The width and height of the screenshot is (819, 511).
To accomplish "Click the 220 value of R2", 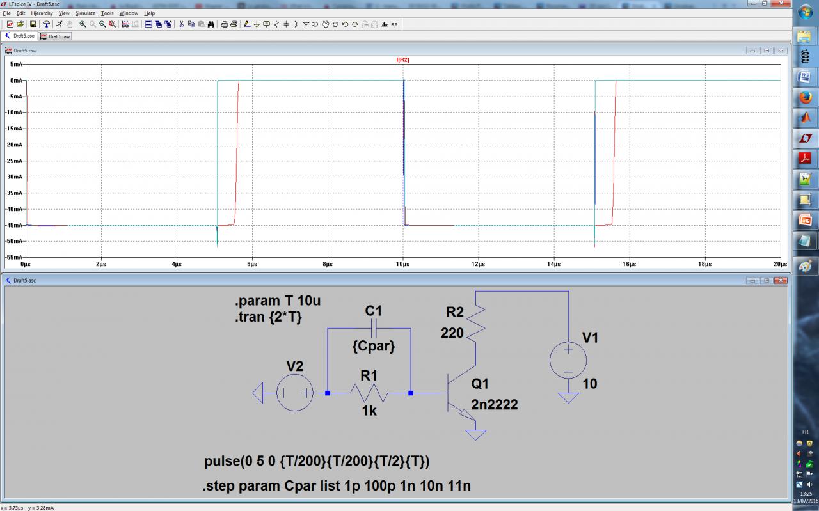I will click(x=452, y=333).
